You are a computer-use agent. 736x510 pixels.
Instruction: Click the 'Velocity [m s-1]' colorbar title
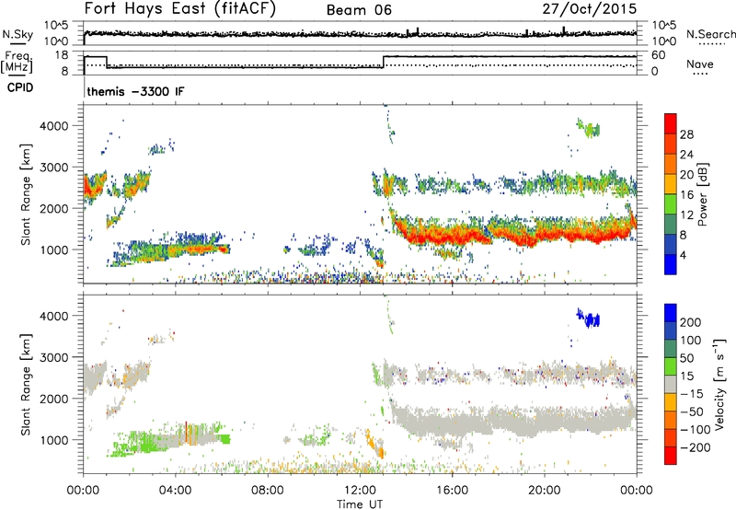click(x=719, y=384)
